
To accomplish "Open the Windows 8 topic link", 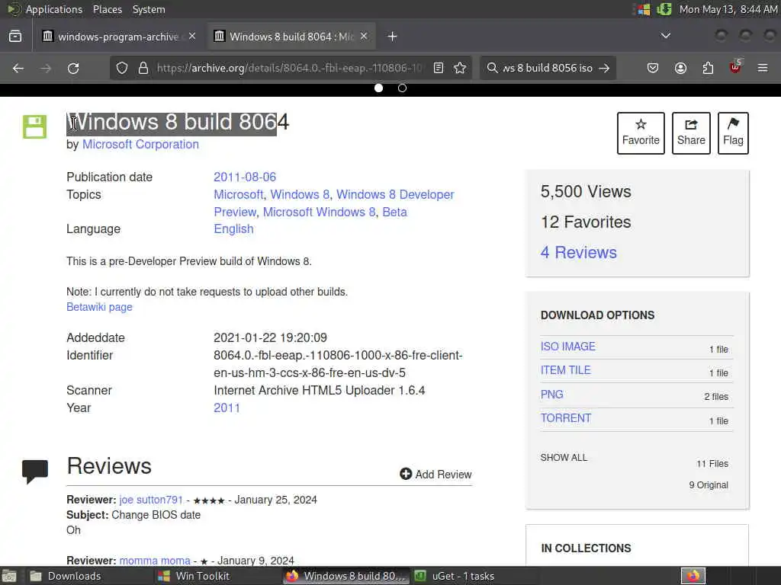I will click(300, 194).
